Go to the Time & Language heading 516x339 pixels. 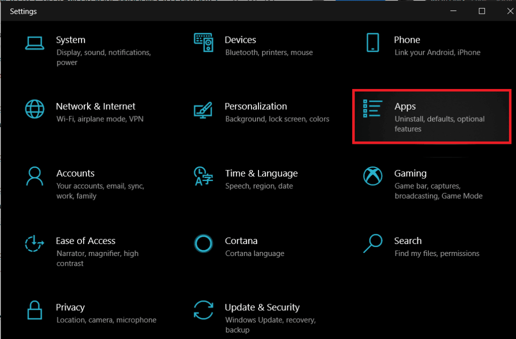[262, 174]
